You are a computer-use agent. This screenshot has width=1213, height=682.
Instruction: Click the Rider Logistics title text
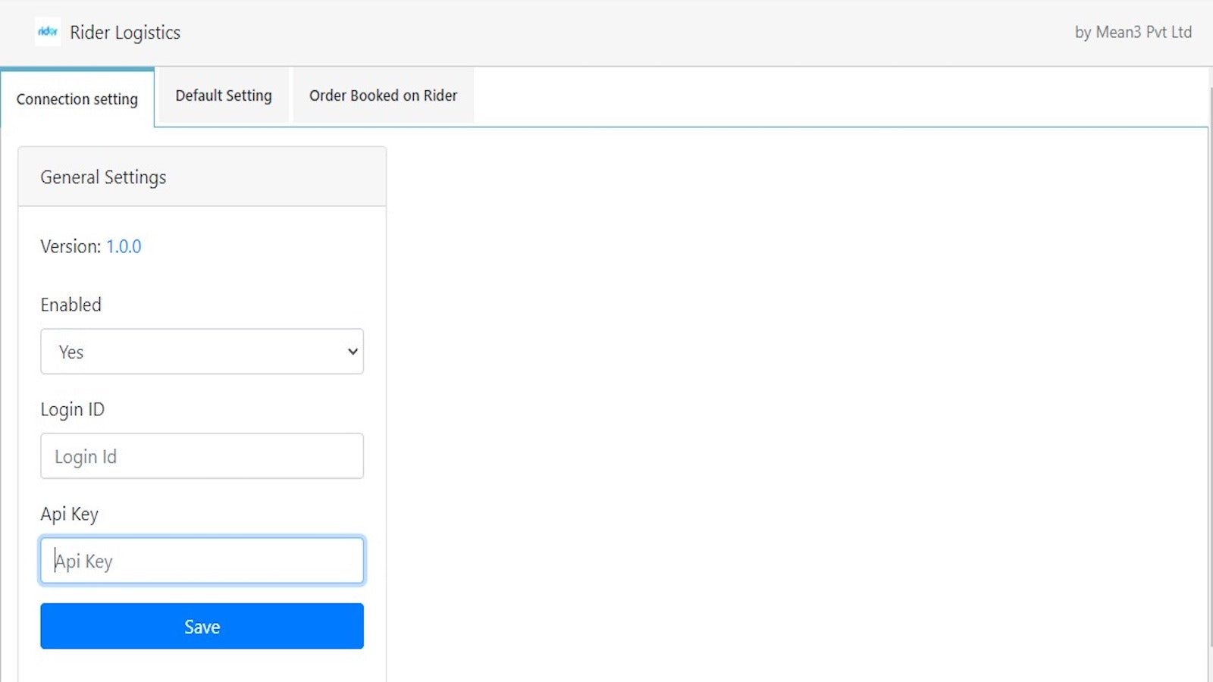(x=125, y=32)
